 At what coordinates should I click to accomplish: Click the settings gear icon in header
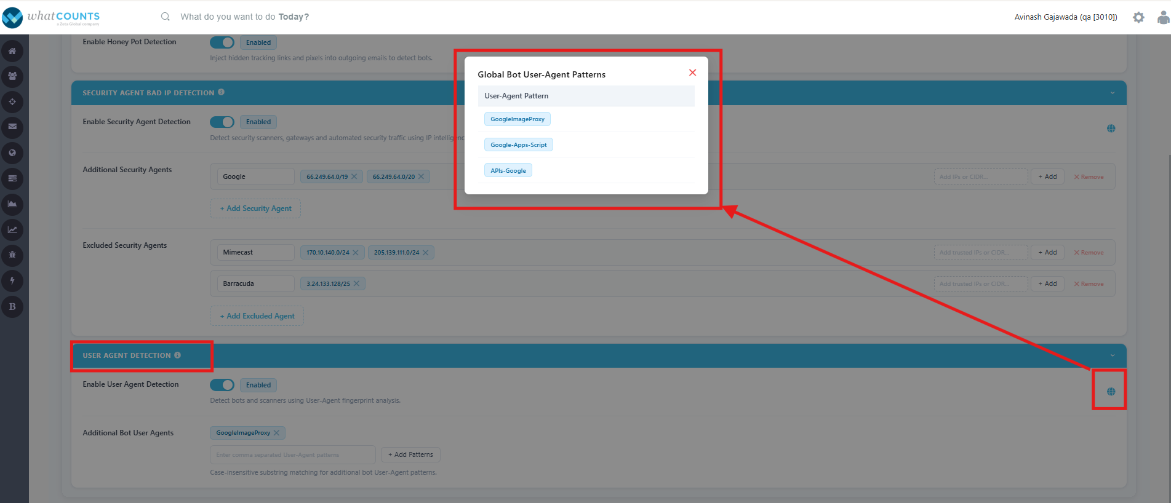pos(1138,17)
